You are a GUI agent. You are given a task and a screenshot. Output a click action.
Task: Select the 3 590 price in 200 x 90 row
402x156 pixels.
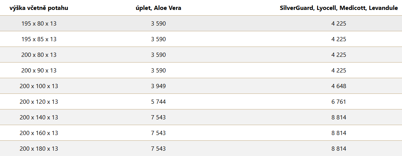click(x=159, y=71)
